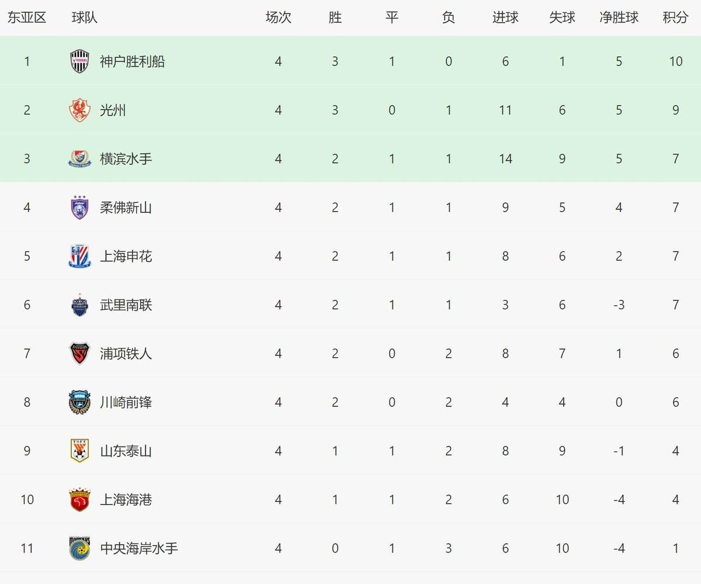Click the Shandong Taishan (山东泰山) logo
This screenshot has height=584, width=701.
(x=79, y=451)
